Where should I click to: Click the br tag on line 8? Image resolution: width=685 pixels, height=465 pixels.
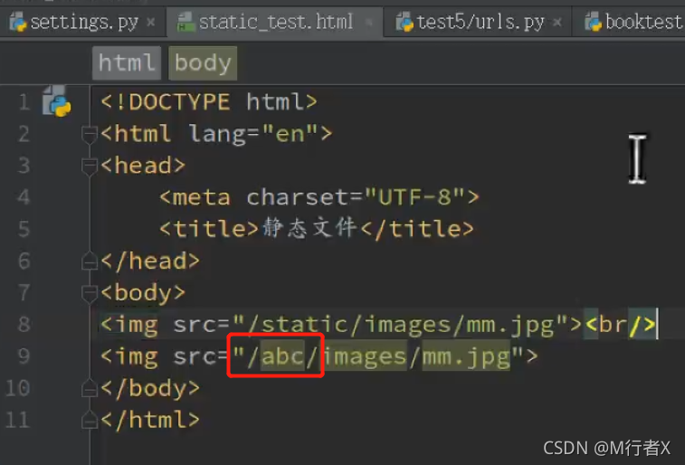click(621, 325)
